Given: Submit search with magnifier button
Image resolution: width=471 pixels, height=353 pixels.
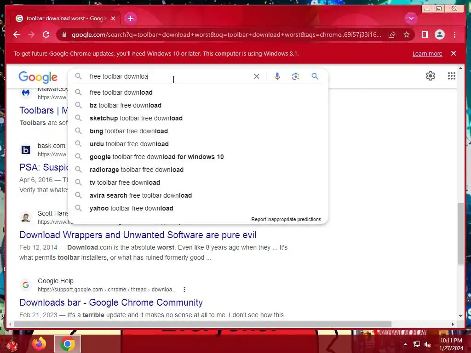Looking at the screenshot, I should [315, 76].
